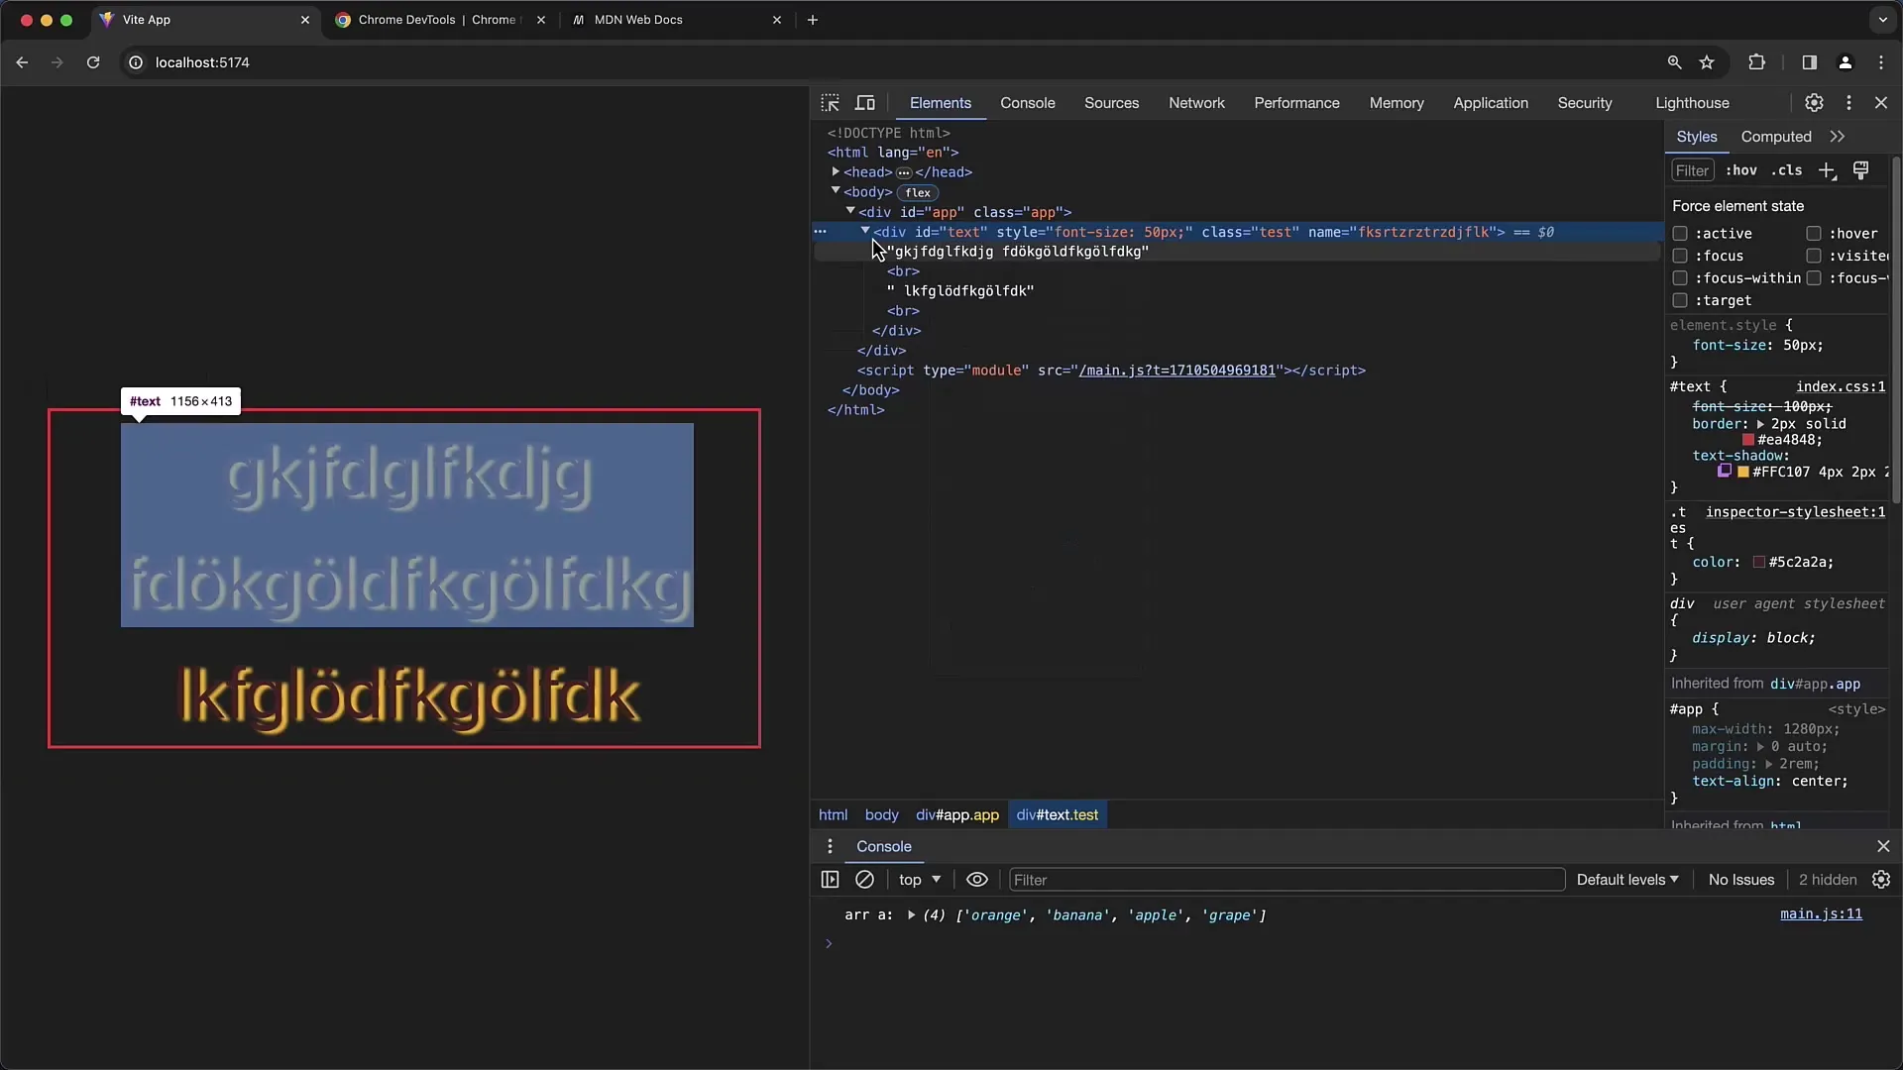Image resolution: width=1903 pixels, height=1070 pixels.
Task: Follow the main.js script src link
Action: pyautogui.click(x=1176, y=371)
